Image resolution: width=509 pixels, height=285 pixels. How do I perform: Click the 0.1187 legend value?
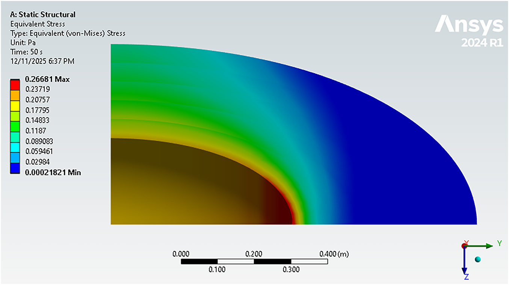point(34,131)
